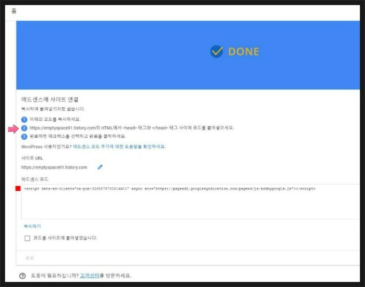Viewport: 365px width, 287px height.
Task: Click the '복사하기' copy code link
Action: tap(32, 226)
